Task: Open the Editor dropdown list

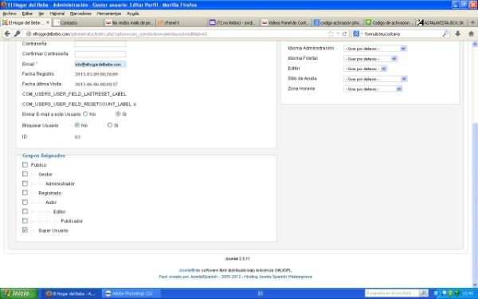Action: (x=365, y=69)
